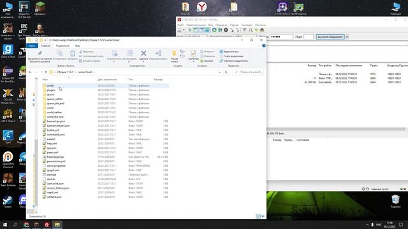The width and height of the screenshot is (408, 229).
Task: Click Explorer search box
Action: (248, 72)
